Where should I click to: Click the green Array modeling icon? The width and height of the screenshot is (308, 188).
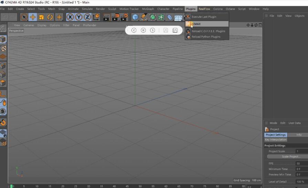pos(161,17)
